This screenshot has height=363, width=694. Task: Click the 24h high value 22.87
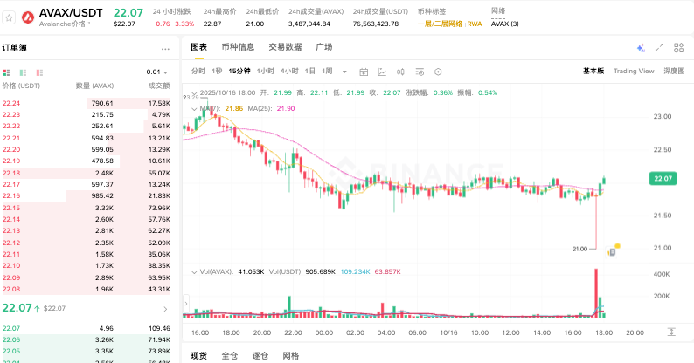[x=212, y=24]
